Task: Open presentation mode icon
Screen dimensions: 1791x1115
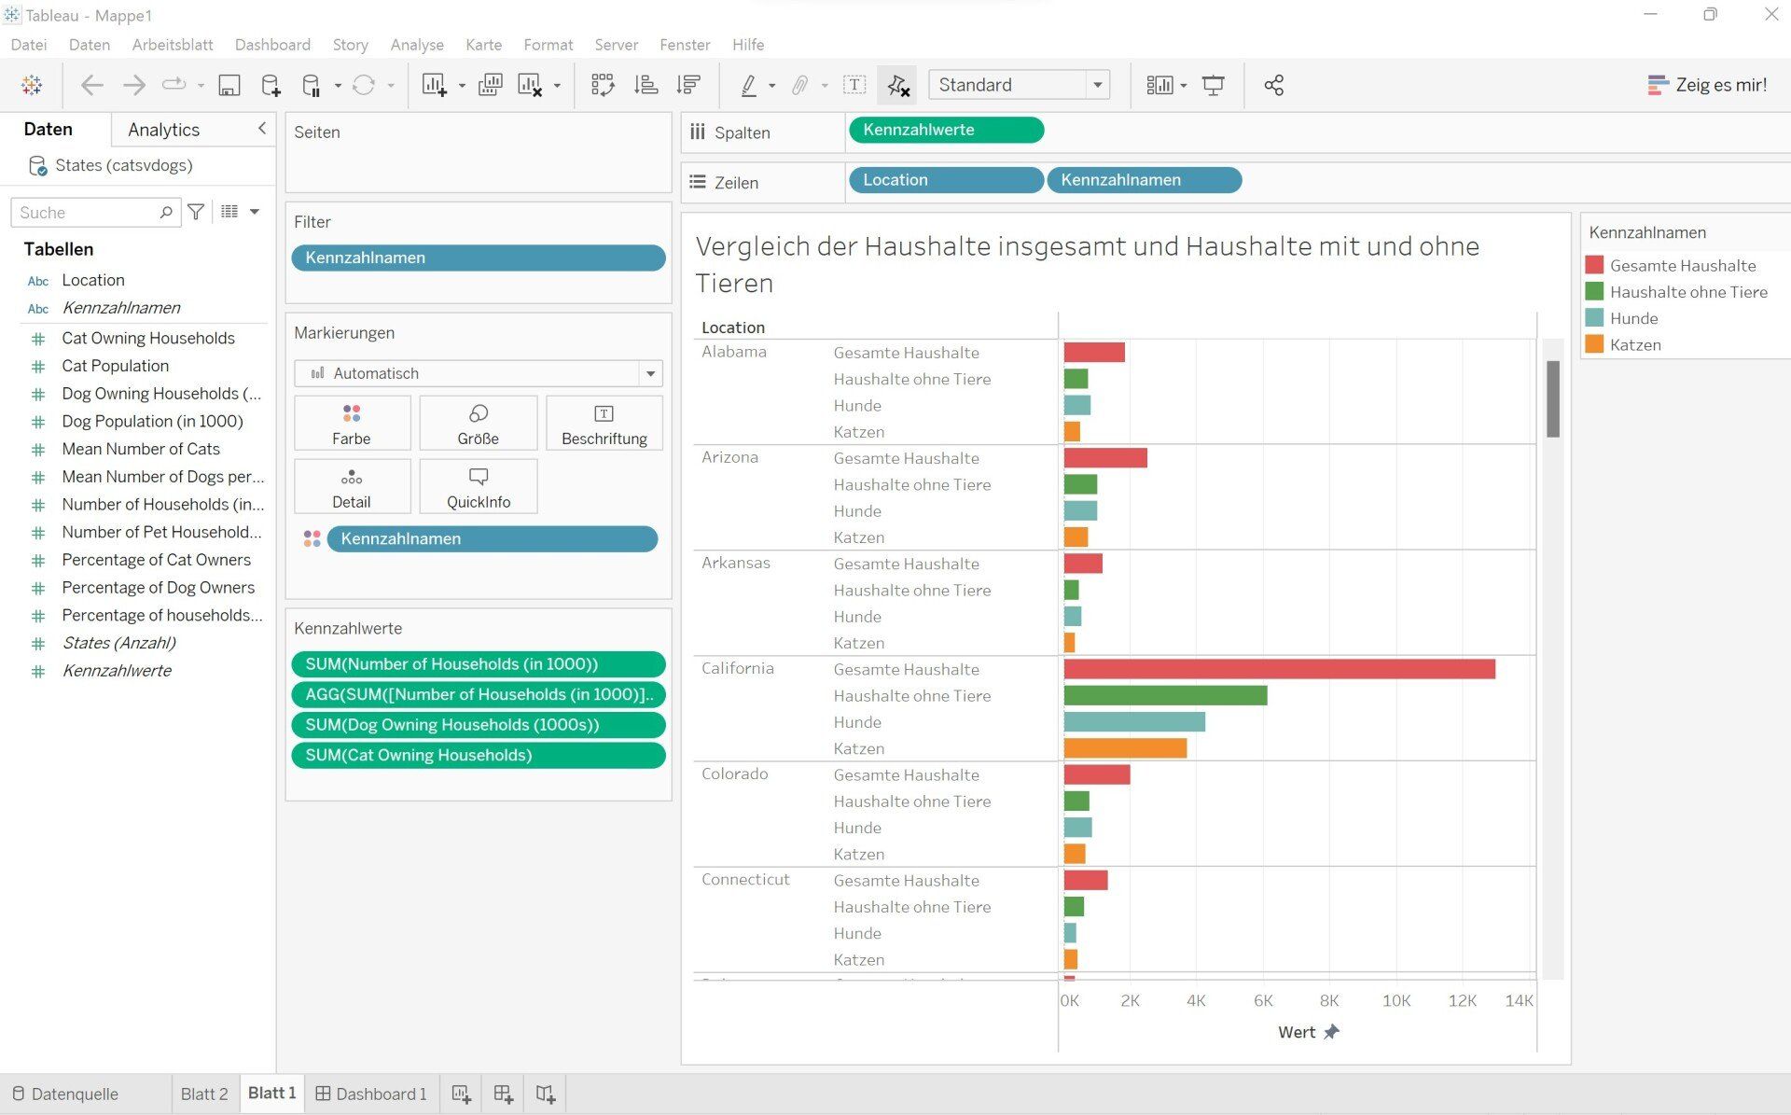Action: tap(1213, 85)
